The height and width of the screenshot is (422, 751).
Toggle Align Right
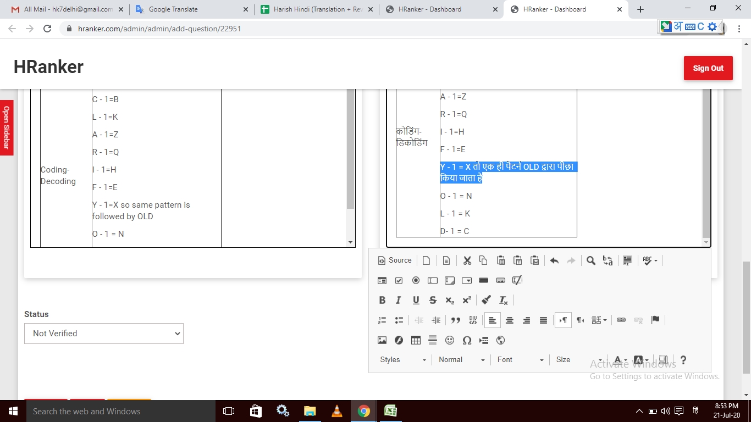point(527,320)
